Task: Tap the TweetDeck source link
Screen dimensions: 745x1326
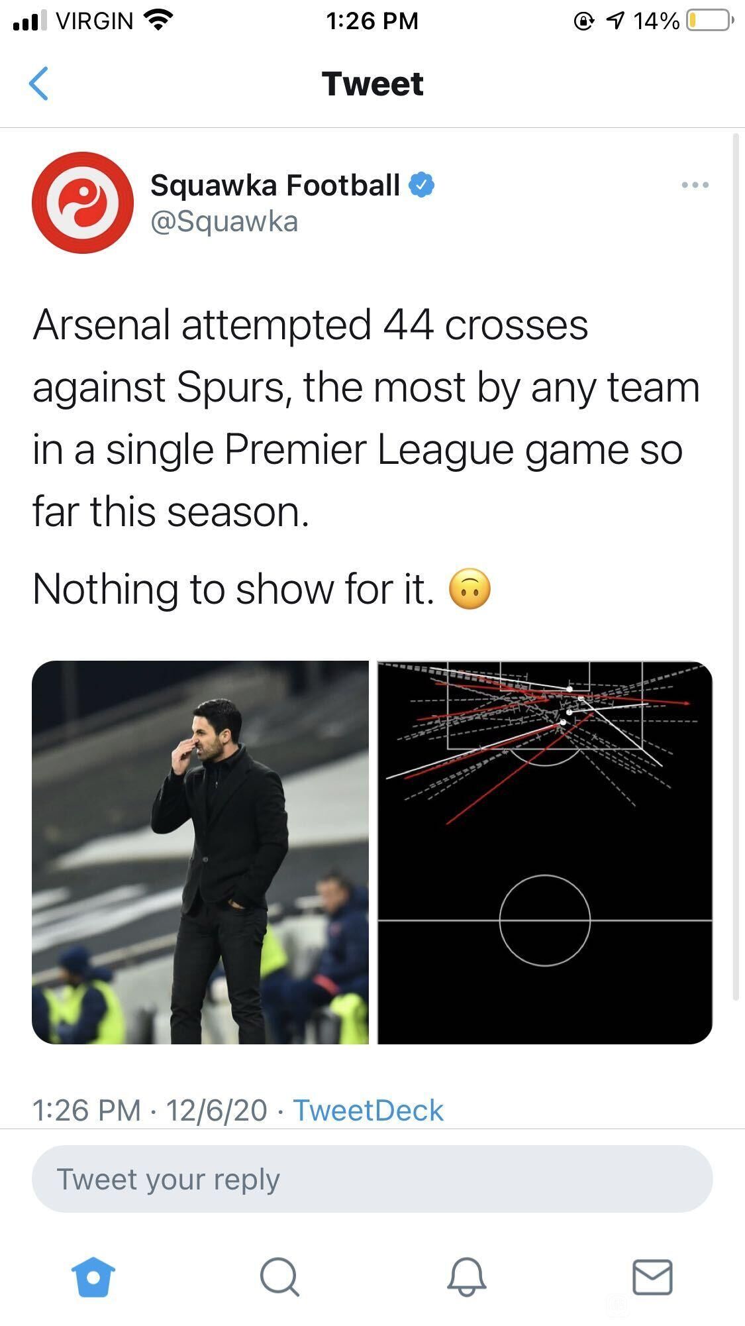Action: [368, 1110]
